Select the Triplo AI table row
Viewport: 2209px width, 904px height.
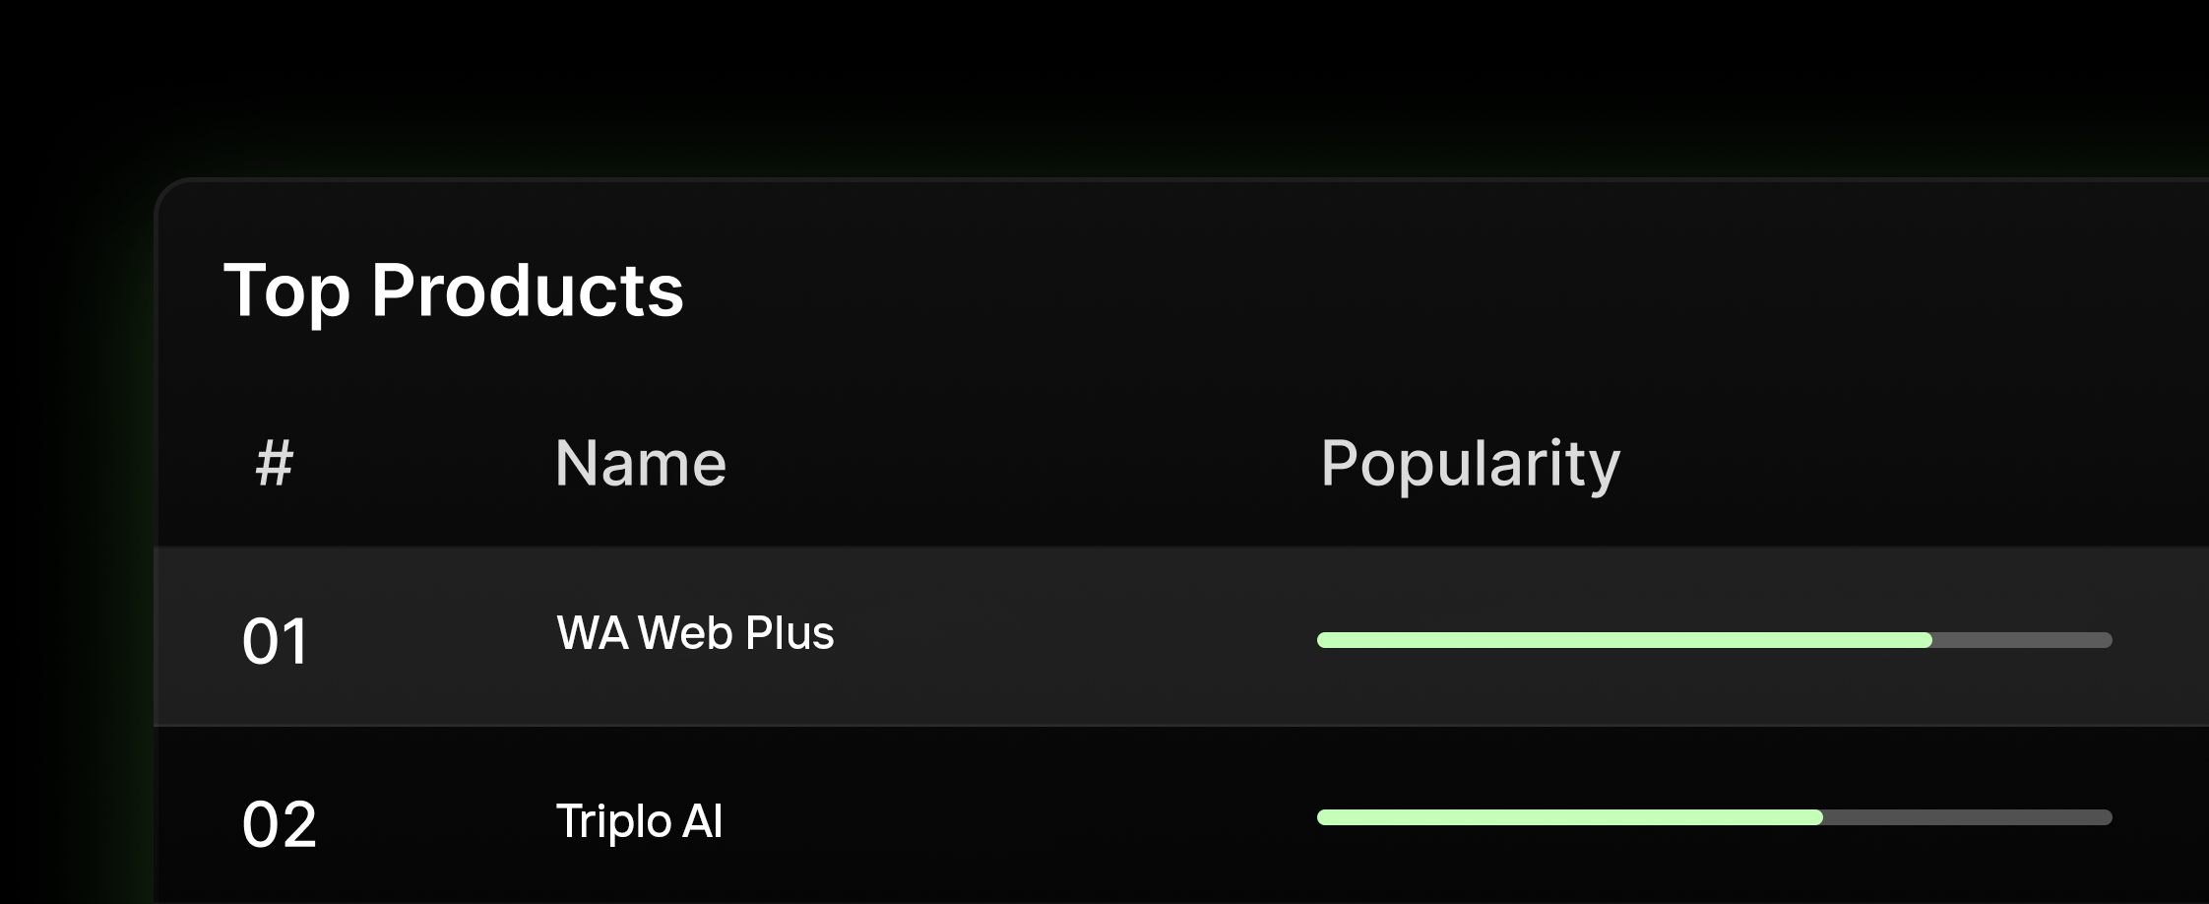[1181, 815]
